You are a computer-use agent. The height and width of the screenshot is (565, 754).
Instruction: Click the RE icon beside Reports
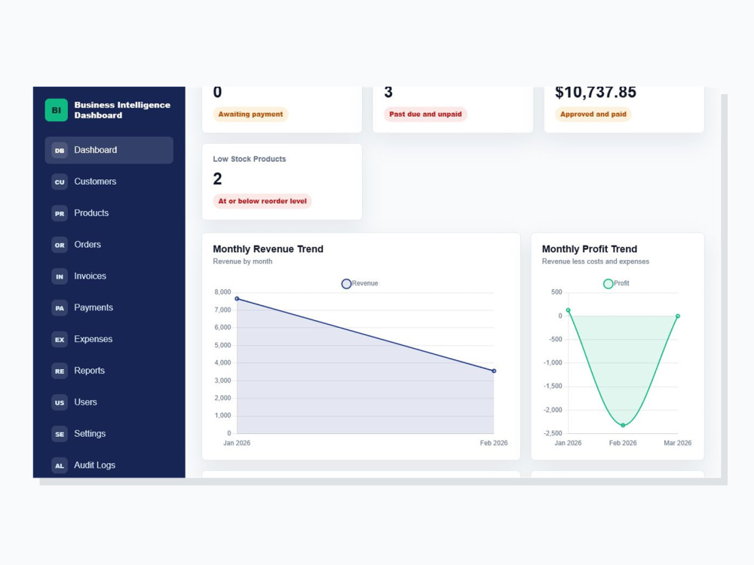click(x=60, y=371)
